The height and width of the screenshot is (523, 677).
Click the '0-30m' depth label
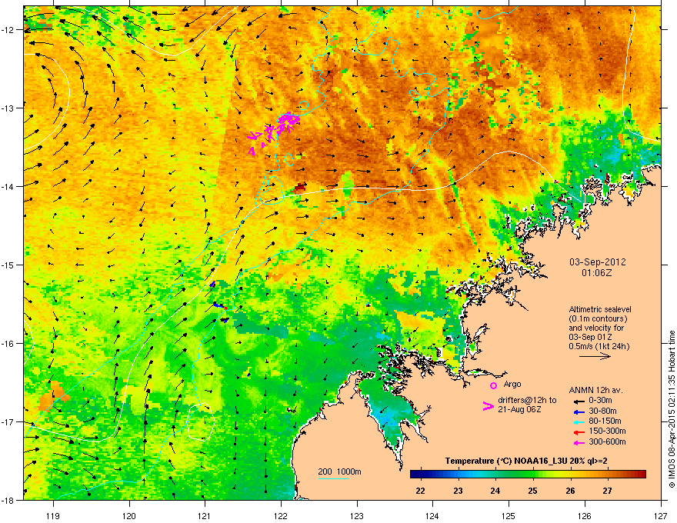600,401
